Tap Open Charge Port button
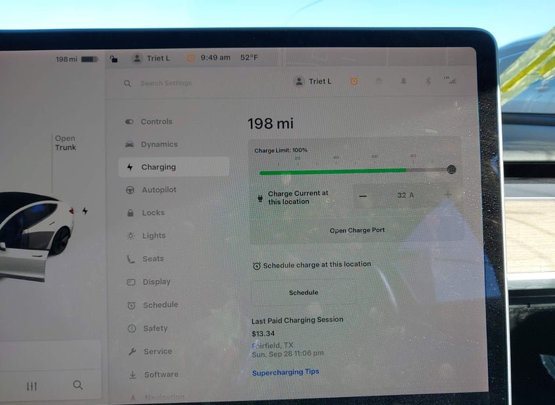Image resolution: width=555 pixels, height=405 pixels. click(x=357, y=230)
